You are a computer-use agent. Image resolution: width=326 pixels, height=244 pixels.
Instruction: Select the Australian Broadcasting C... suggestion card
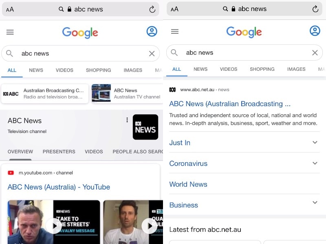(x=45, y=94)
